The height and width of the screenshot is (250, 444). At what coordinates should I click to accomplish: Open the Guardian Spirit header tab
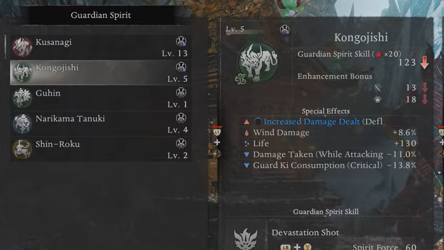(101, 15)
